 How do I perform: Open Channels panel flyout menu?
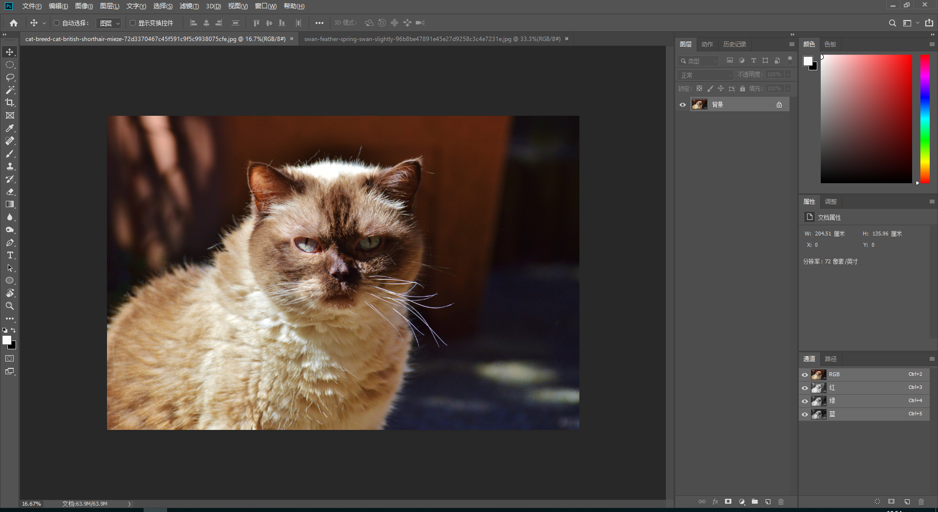click(932, 359)
